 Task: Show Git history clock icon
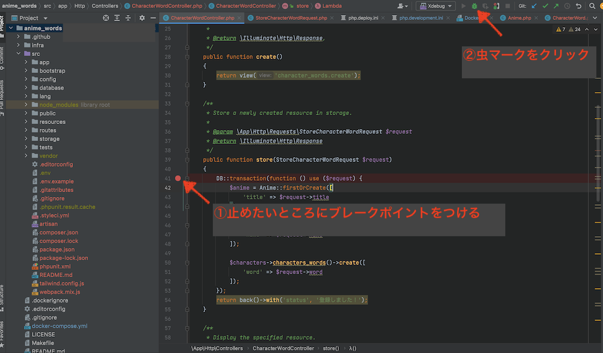coord(567,6)
